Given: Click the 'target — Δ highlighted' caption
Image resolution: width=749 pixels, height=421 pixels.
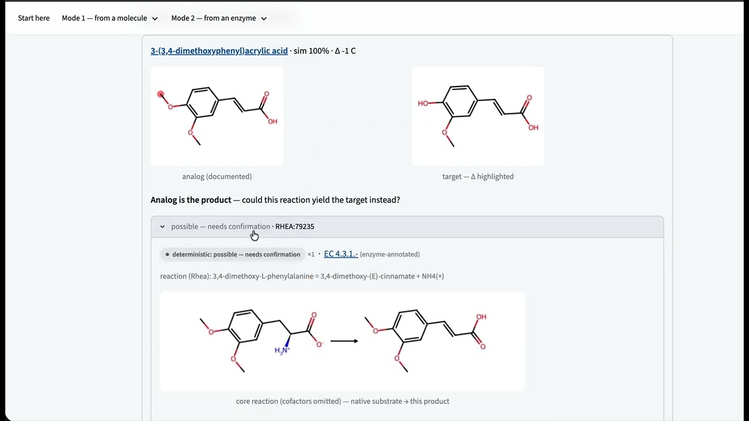Looking at the screenshot, I should (478, 177).
